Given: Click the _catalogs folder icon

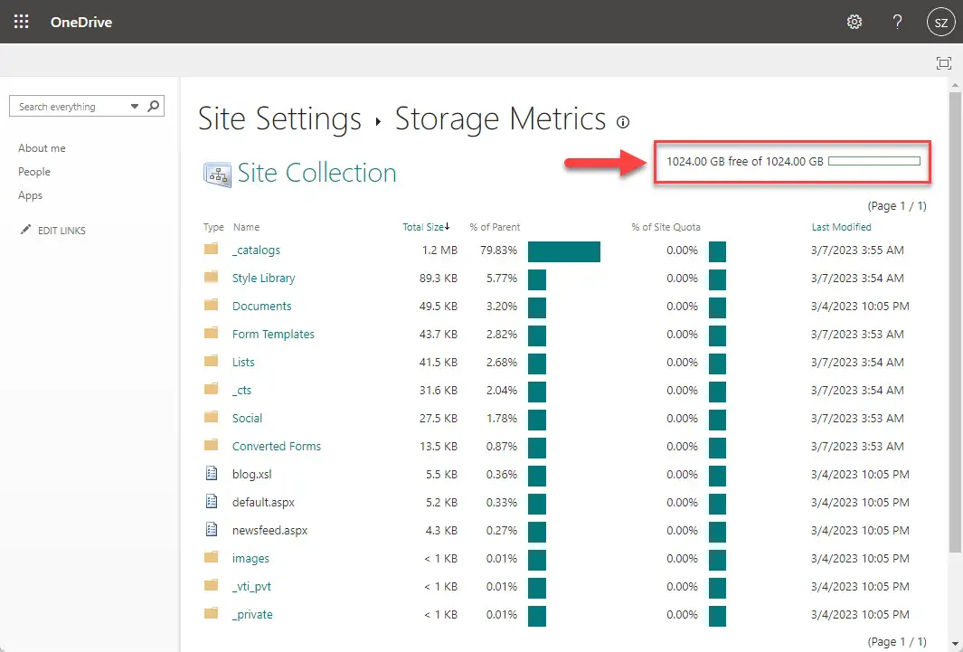Looking at the screenshot, I should (212, 250).
